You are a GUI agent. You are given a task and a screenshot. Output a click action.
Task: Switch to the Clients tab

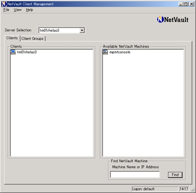[x=12, y=38]
